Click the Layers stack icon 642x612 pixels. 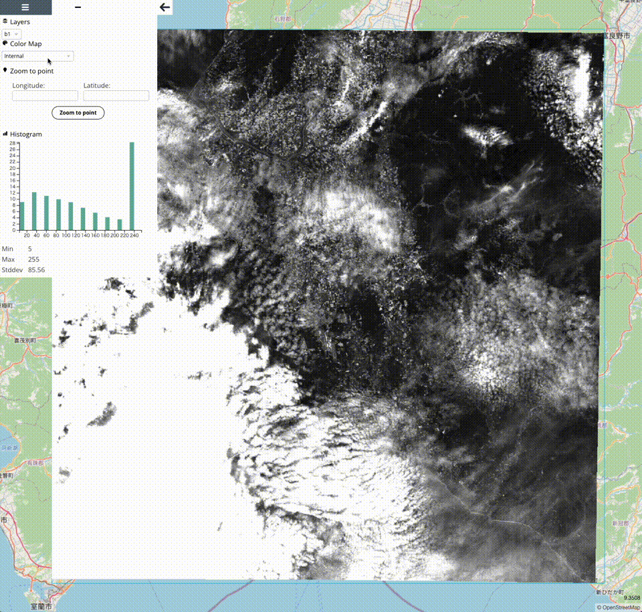click(5, 21)
